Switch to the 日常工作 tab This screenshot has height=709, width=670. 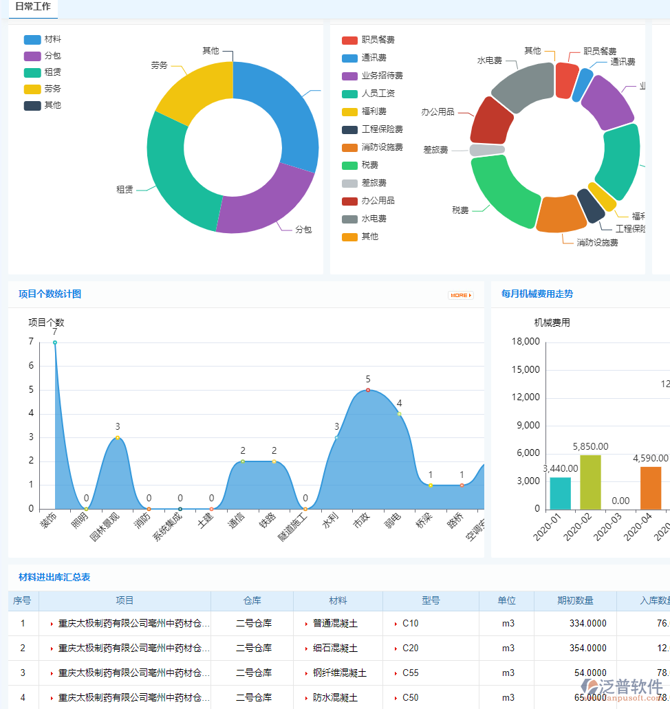point(33,7)
